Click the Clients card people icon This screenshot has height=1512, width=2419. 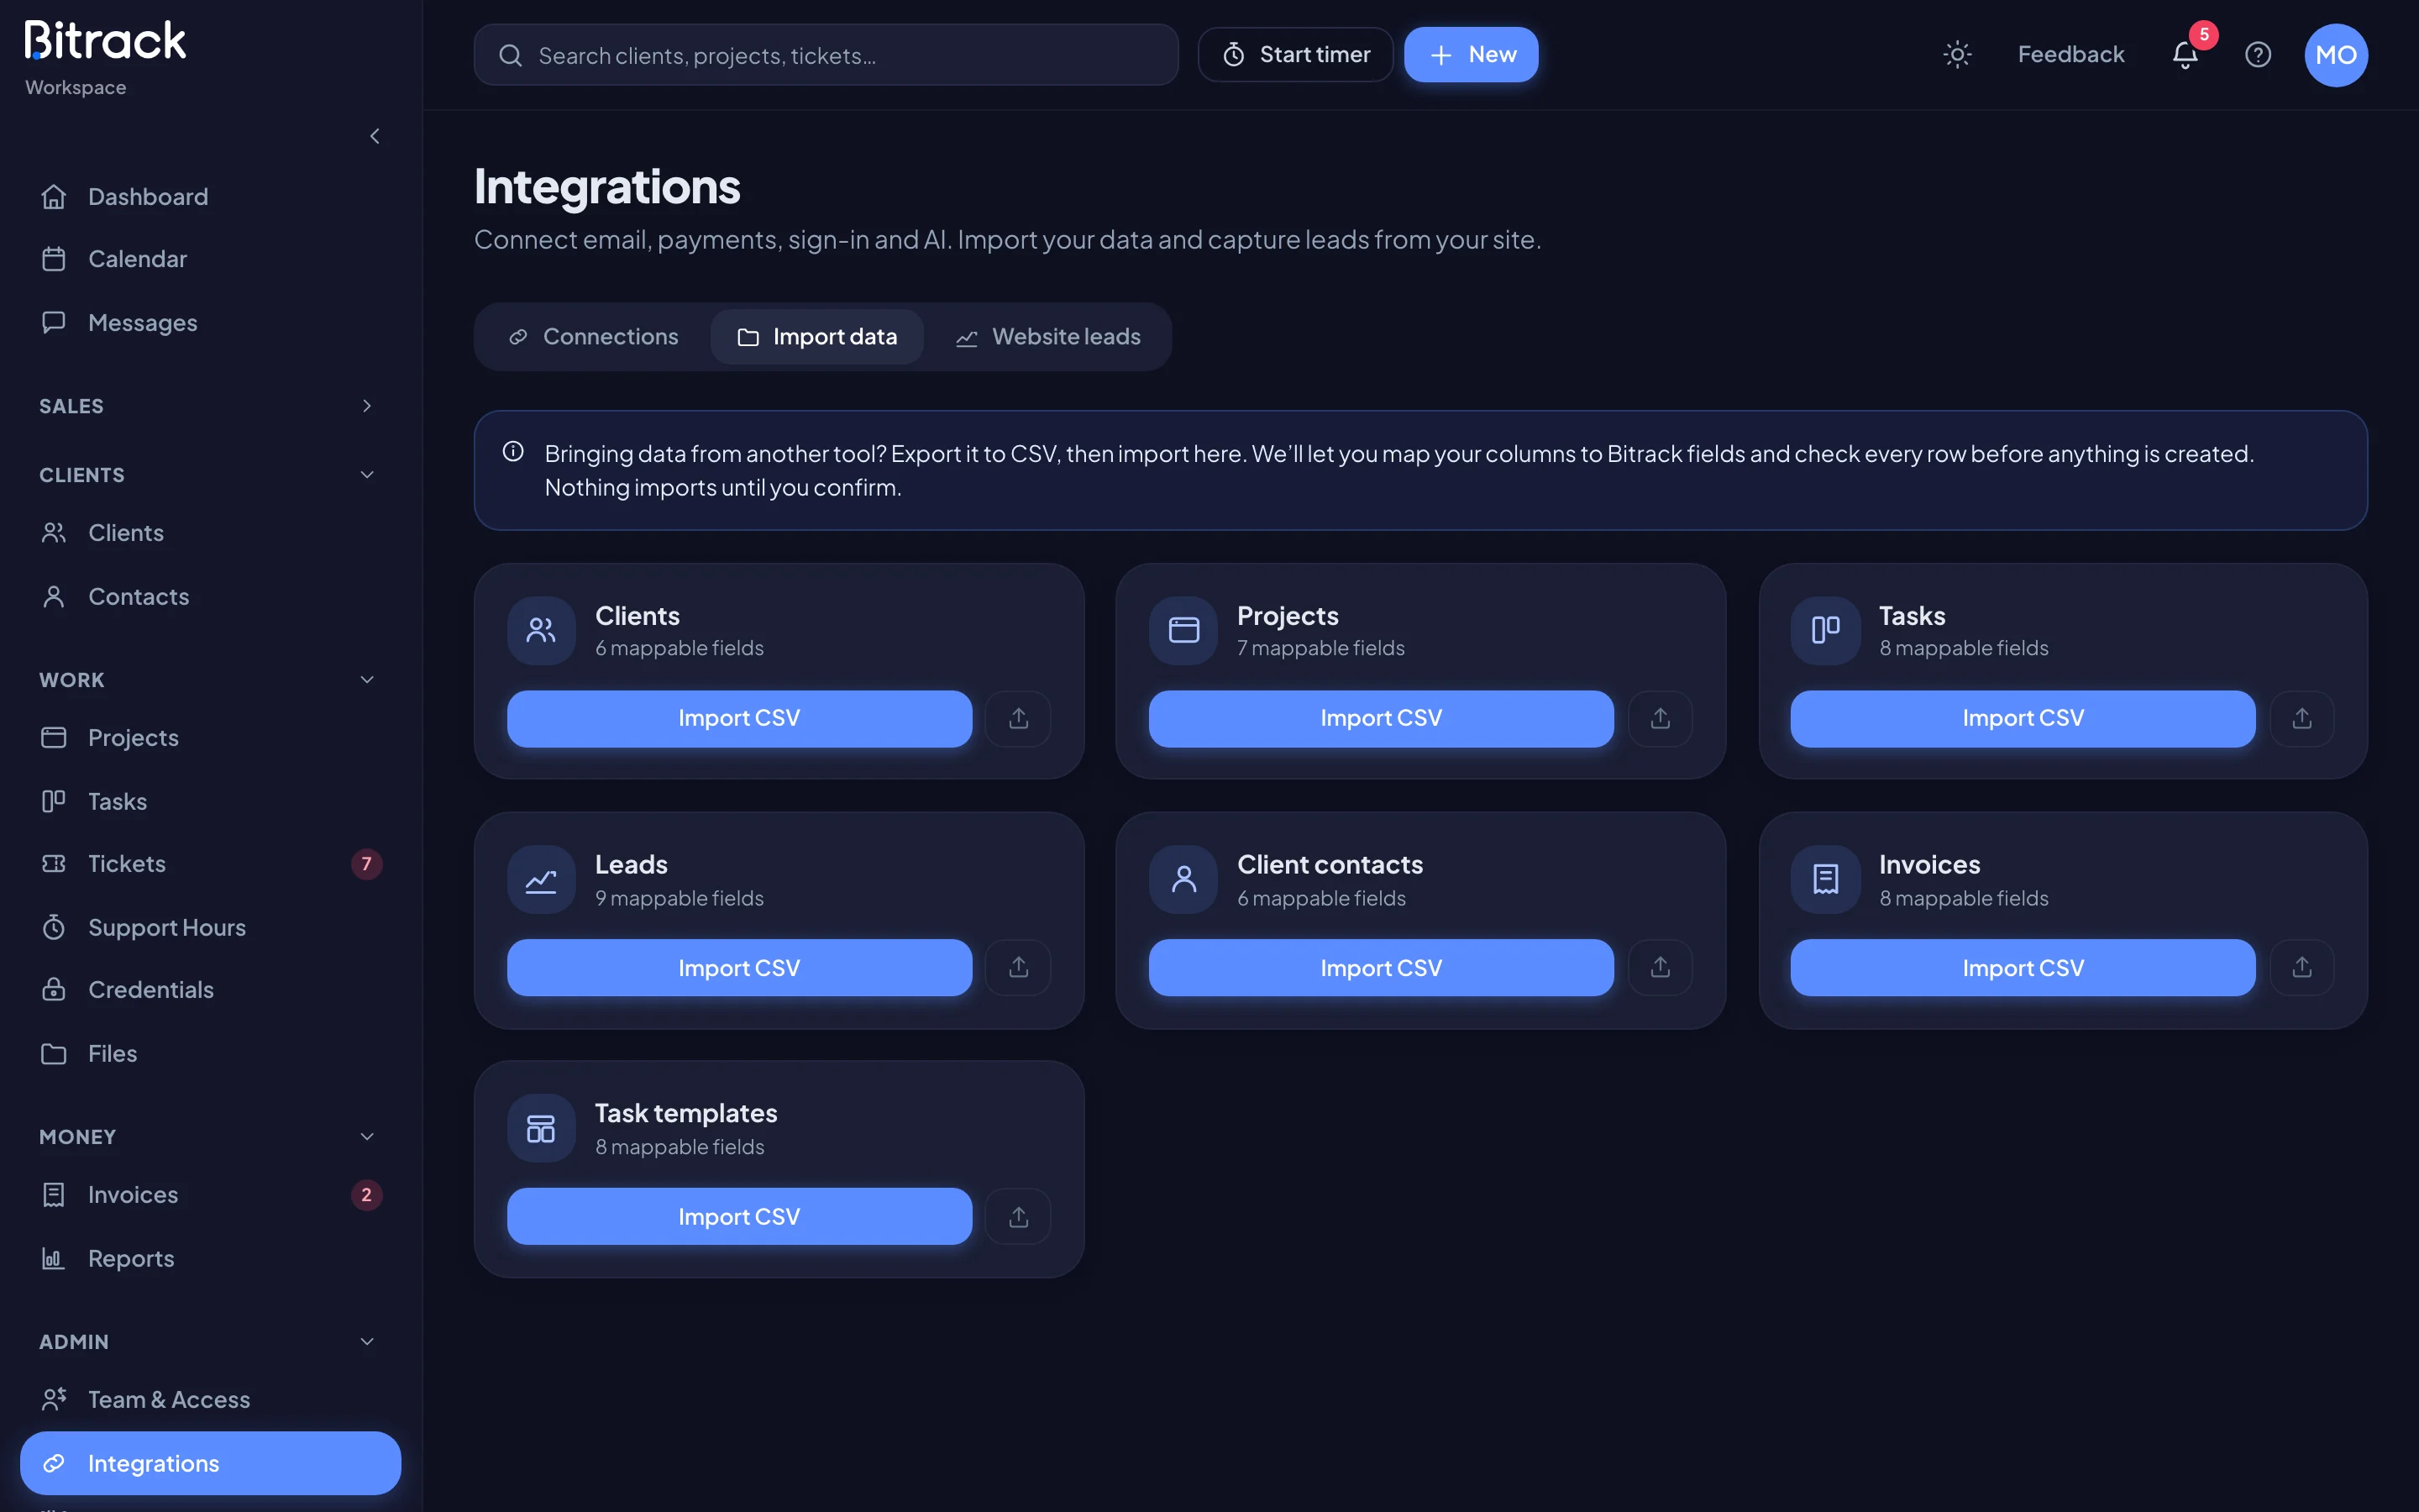(x=541, y=630)
